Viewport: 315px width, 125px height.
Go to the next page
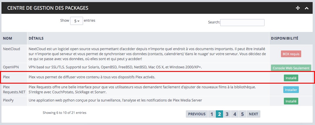(253, 114)
